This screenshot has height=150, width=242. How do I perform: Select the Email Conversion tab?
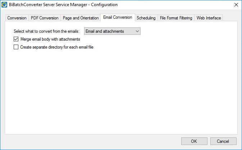point(118,17)
